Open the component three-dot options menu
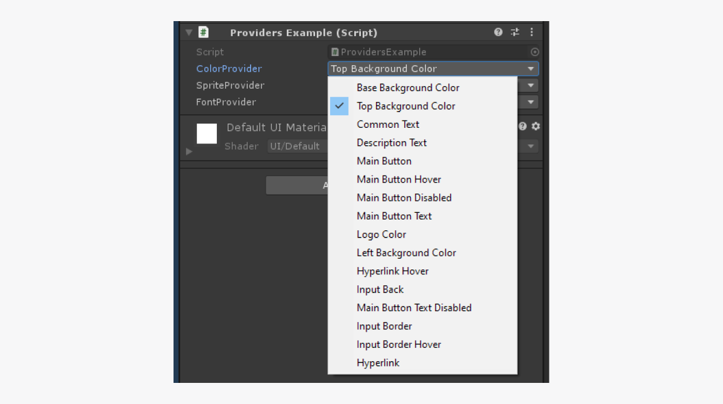This screenshot has height=404, width=723. tap(531, 33)
